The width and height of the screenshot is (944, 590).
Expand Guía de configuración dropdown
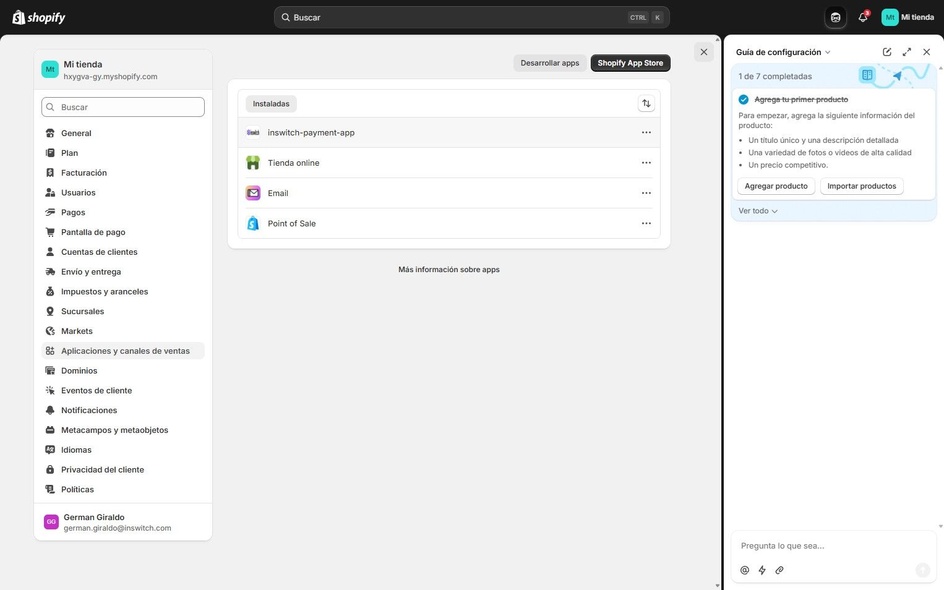pyautogui.click(x=783, y=52)
